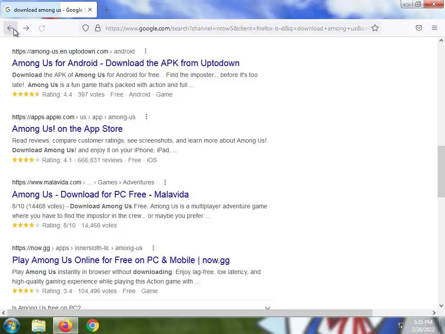The image size is (445, 334).
Task: Click the apps.apple.com breadcrumb URL
Action: point(74,117)
